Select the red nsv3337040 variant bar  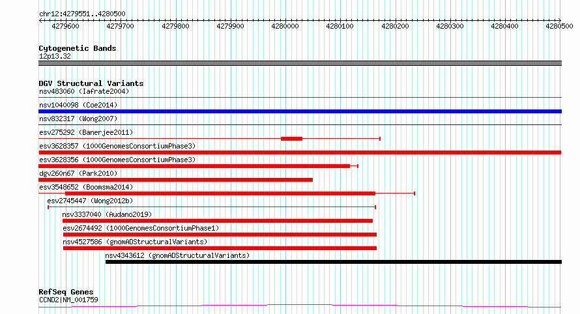pyautogui.click(x=218, y=221)
